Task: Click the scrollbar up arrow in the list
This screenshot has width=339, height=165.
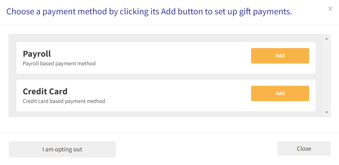Action: 327,38
